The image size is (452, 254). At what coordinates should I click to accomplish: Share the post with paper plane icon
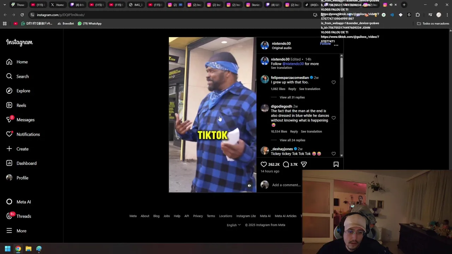(x=304, y=164)
